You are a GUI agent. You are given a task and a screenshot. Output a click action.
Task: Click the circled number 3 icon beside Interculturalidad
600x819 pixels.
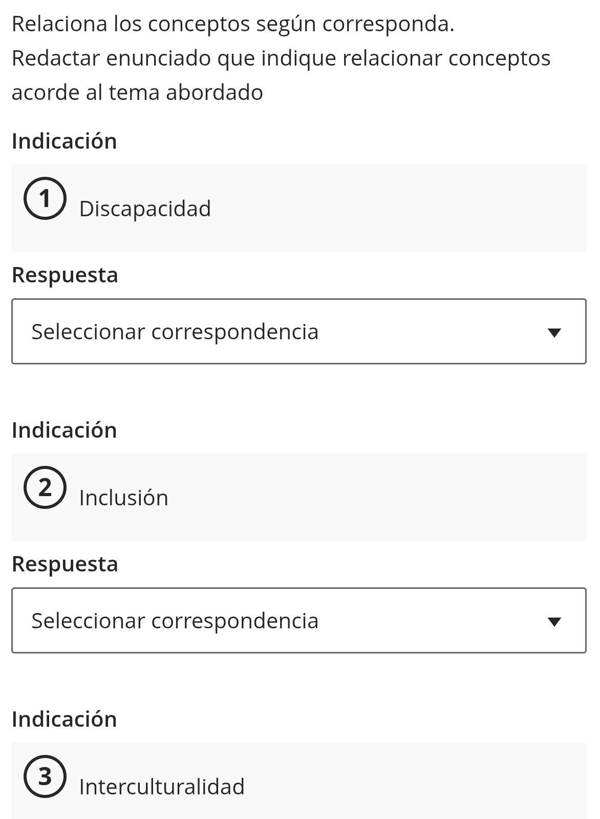click(46, 777)
